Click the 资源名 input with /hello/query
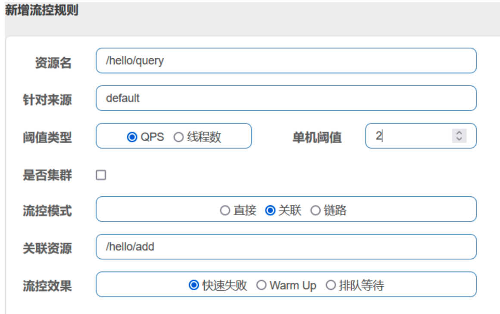This screenshot has height=314, width=500. point(286,61)
